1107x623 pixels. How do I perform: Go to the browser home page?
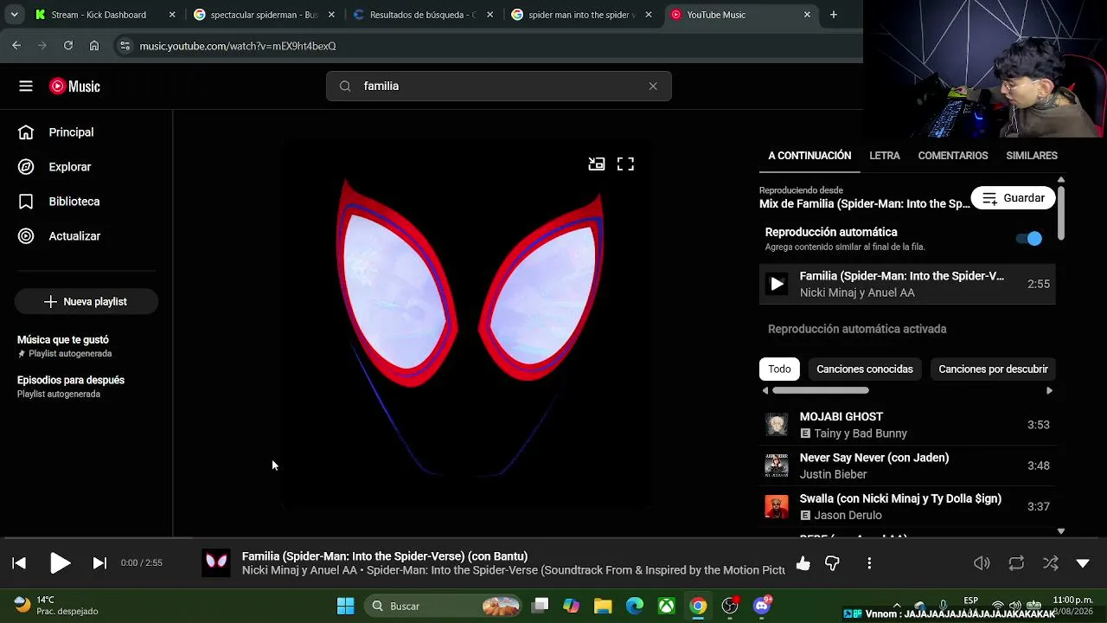(x=94, y=46)
